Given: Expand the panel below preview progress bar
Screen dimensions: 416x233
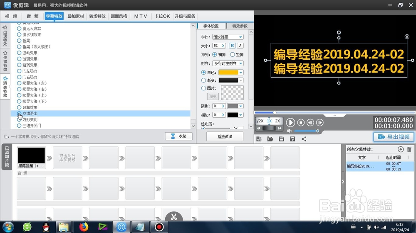Looking at the screenshot, I should [334, 115].
